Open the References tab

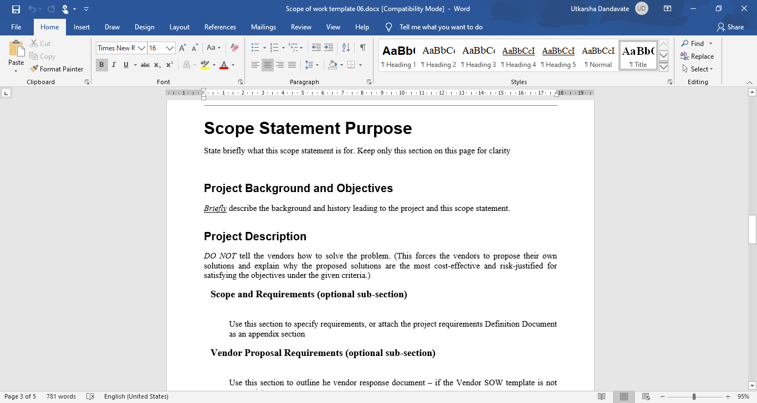point(220,27)
